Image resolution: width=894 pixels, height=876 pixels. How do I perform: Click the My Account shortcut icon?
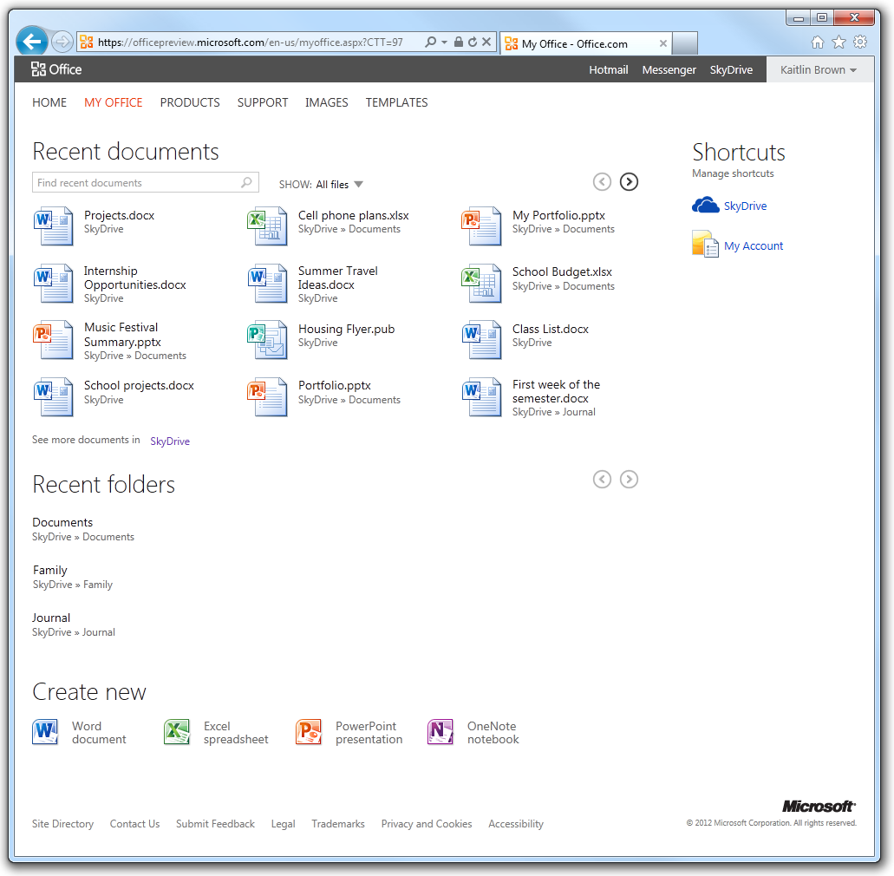pos(705,245)
